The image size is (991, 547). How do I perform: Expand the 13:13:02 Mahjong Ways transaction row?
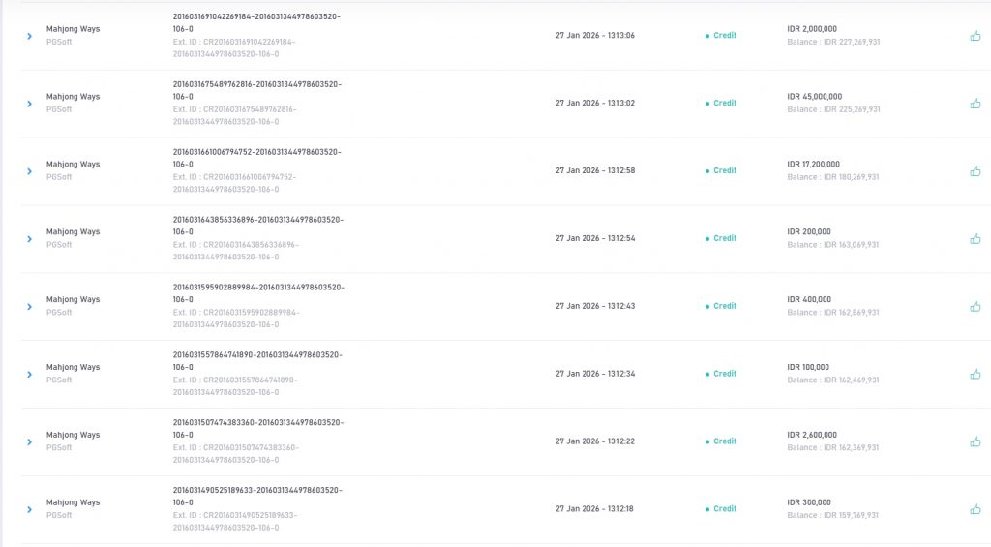pos(29,104)
